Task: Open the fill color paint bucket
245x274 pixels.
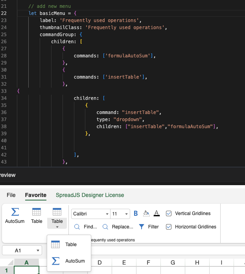Action: [x=146, y=213]
